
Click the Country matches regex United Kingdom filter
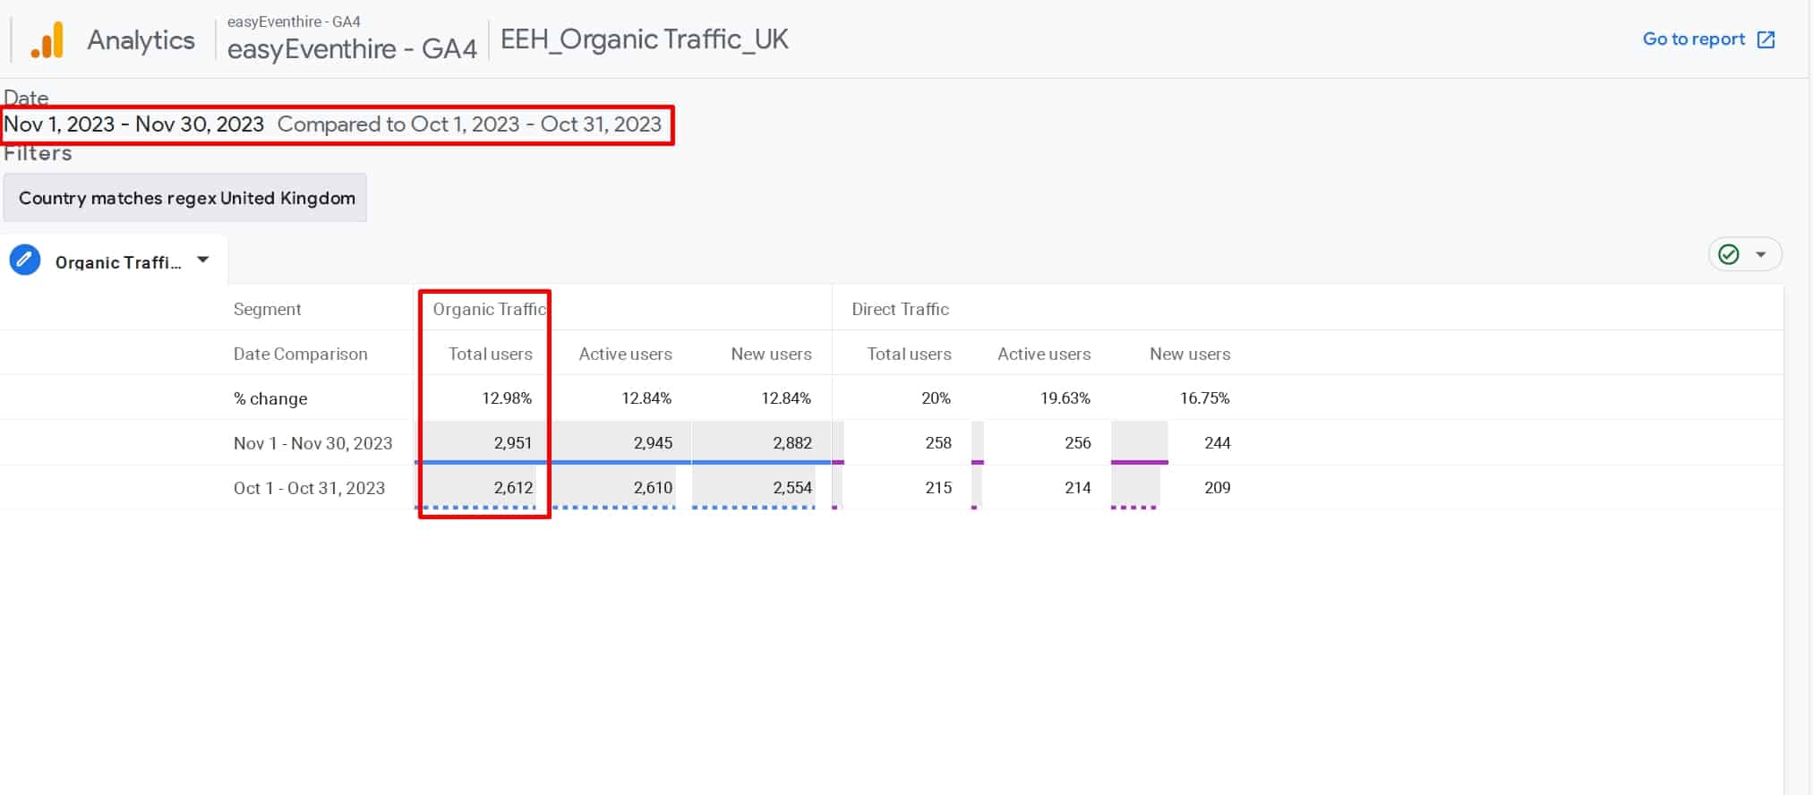tap(185, 198)
